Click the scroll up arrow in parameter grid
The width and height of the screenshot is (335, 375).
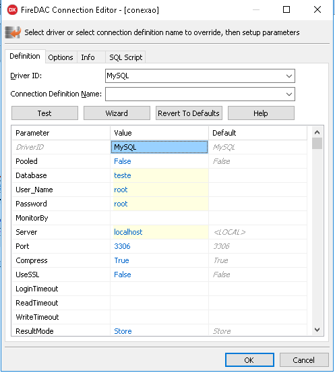tap(317, 132)
